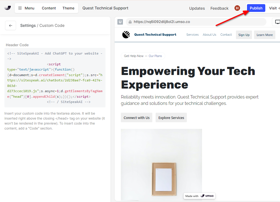Click the Made with umso badge
Image resolution: width=280 pixels, height=202 pixels.
[x=200, y=196]
